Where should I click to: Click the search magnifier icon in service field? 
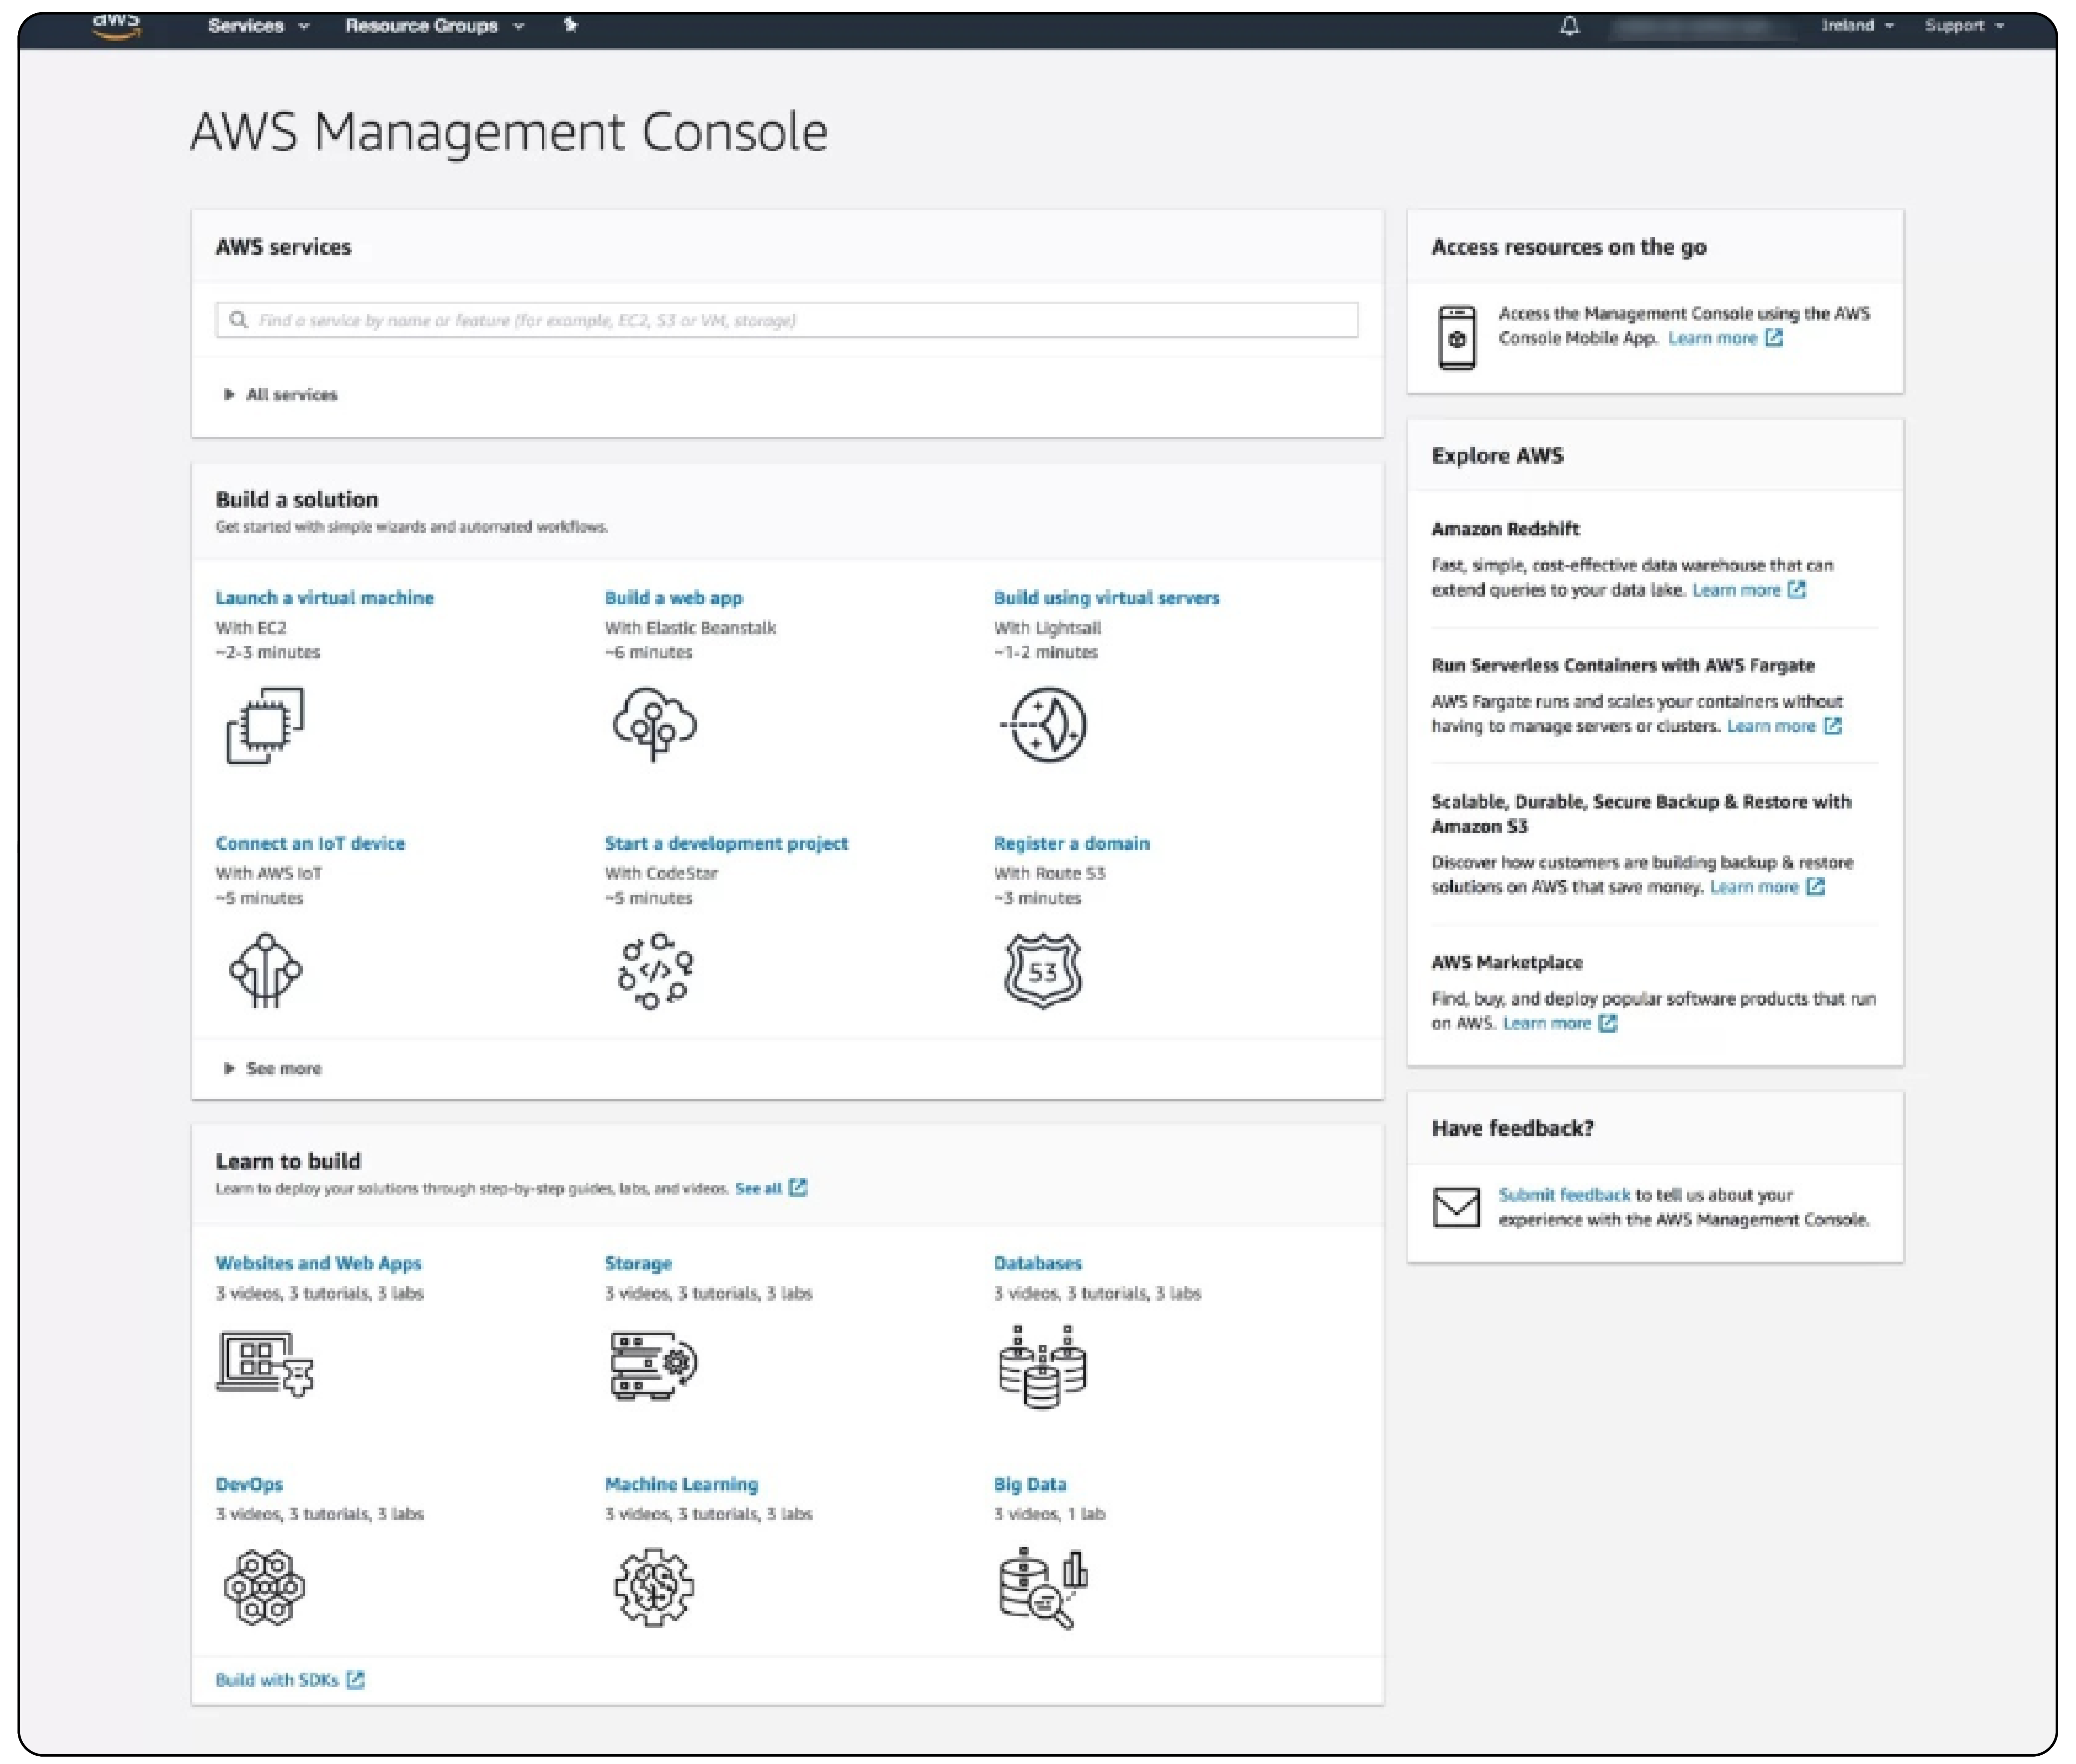[x=238, y=320]
